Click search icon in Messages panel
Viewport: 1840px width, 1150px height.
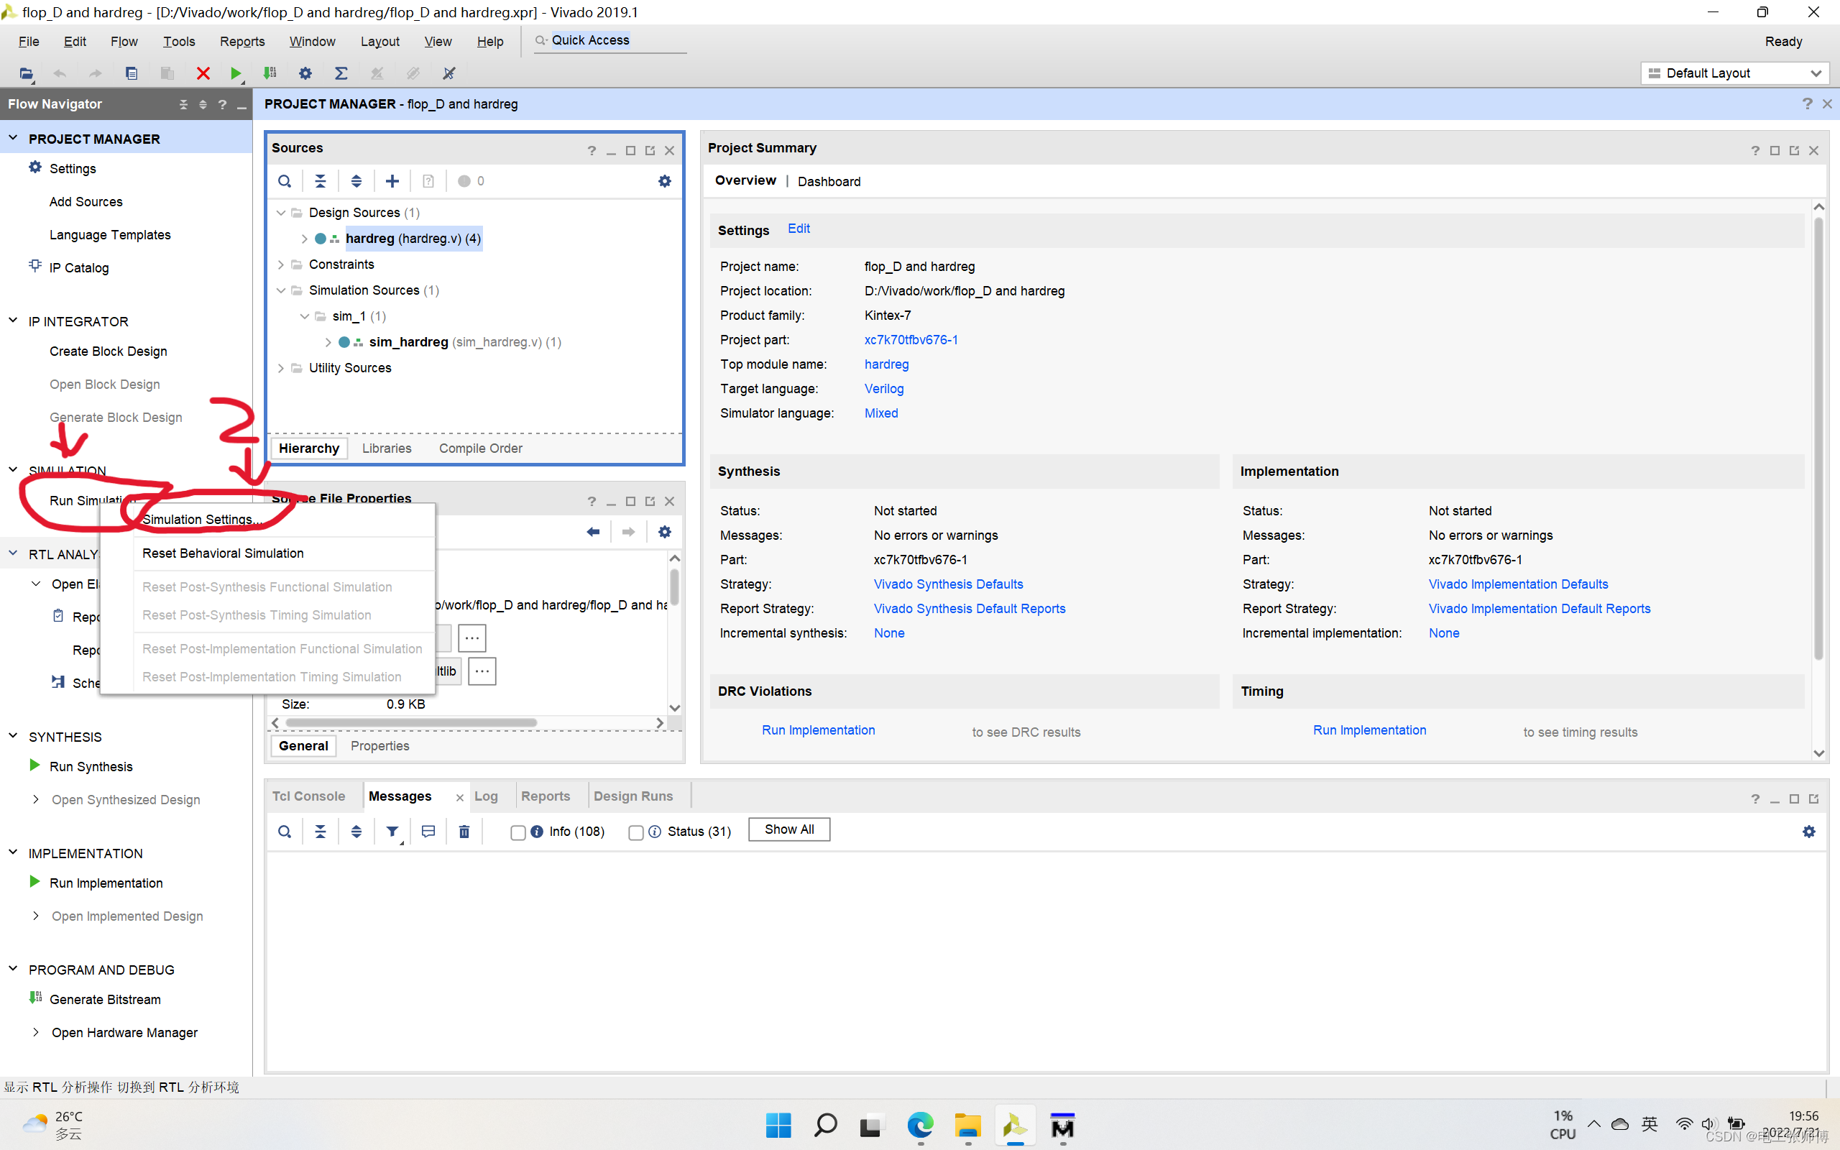pos(285,832)
